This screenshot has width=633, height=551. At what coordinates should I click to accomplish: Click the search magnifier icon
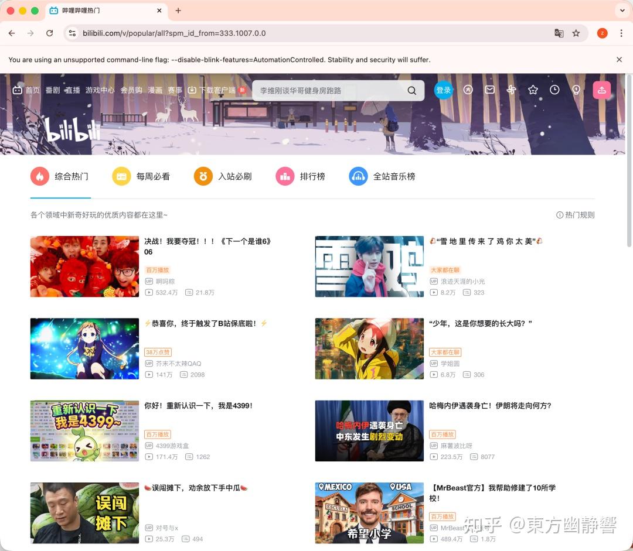[x=412, y=90]
